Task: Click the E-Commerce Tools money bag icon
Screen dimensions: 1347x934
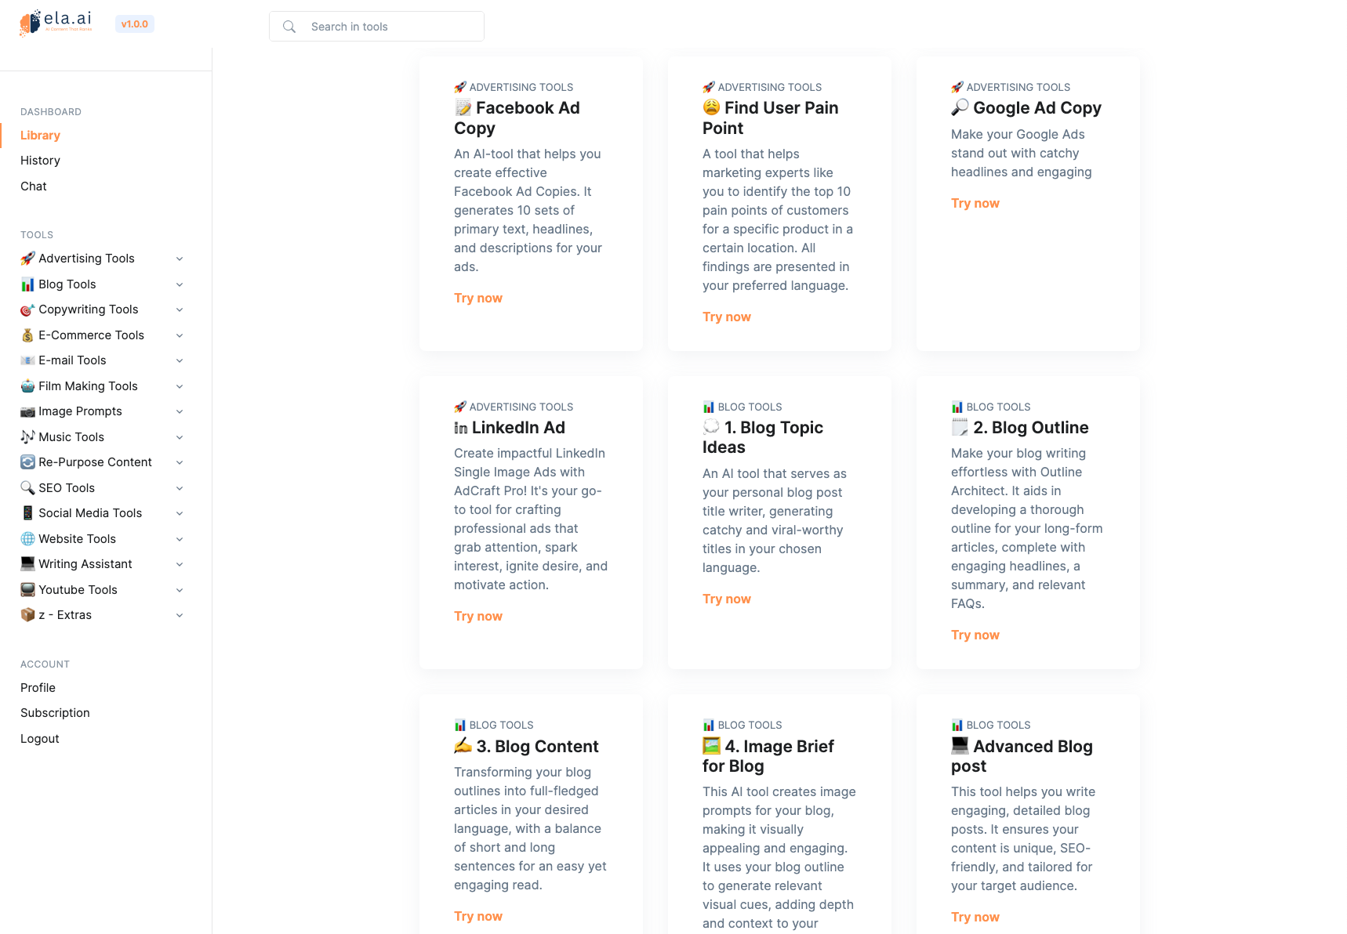Action: coord(27,335)
